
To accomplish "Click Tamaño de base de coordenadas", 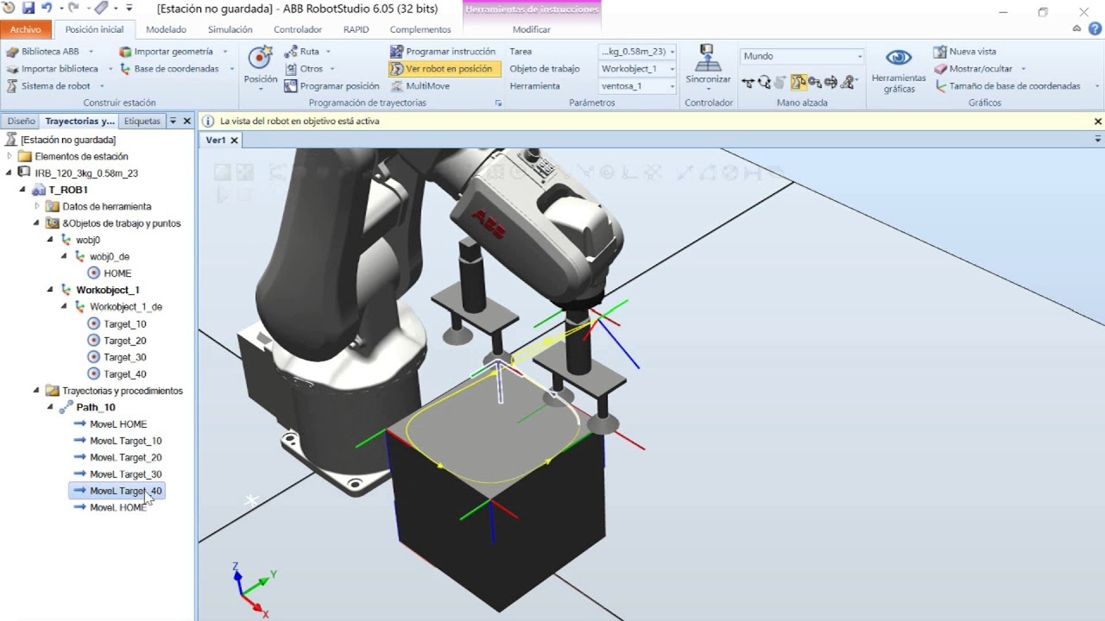I will coord(1007,86).
